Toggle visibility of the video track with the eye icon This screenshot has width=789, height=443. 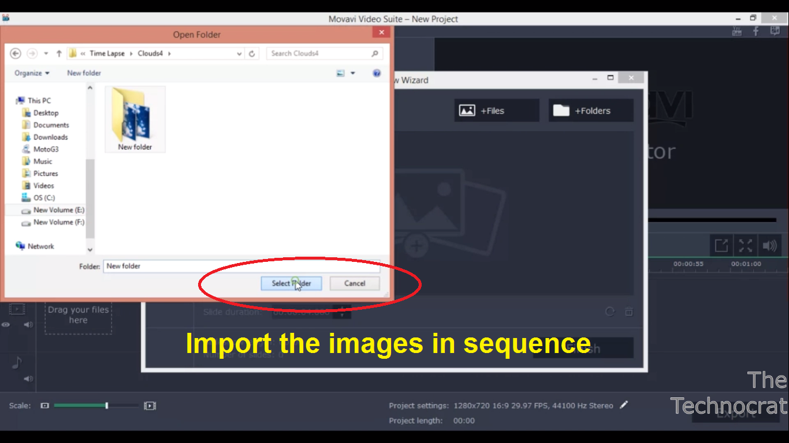coord(6,325)
